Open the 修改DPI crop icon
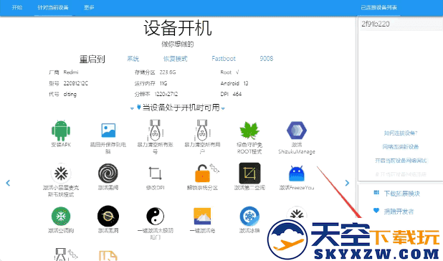Viewport: 443px width, 261px height. [155, 173]
